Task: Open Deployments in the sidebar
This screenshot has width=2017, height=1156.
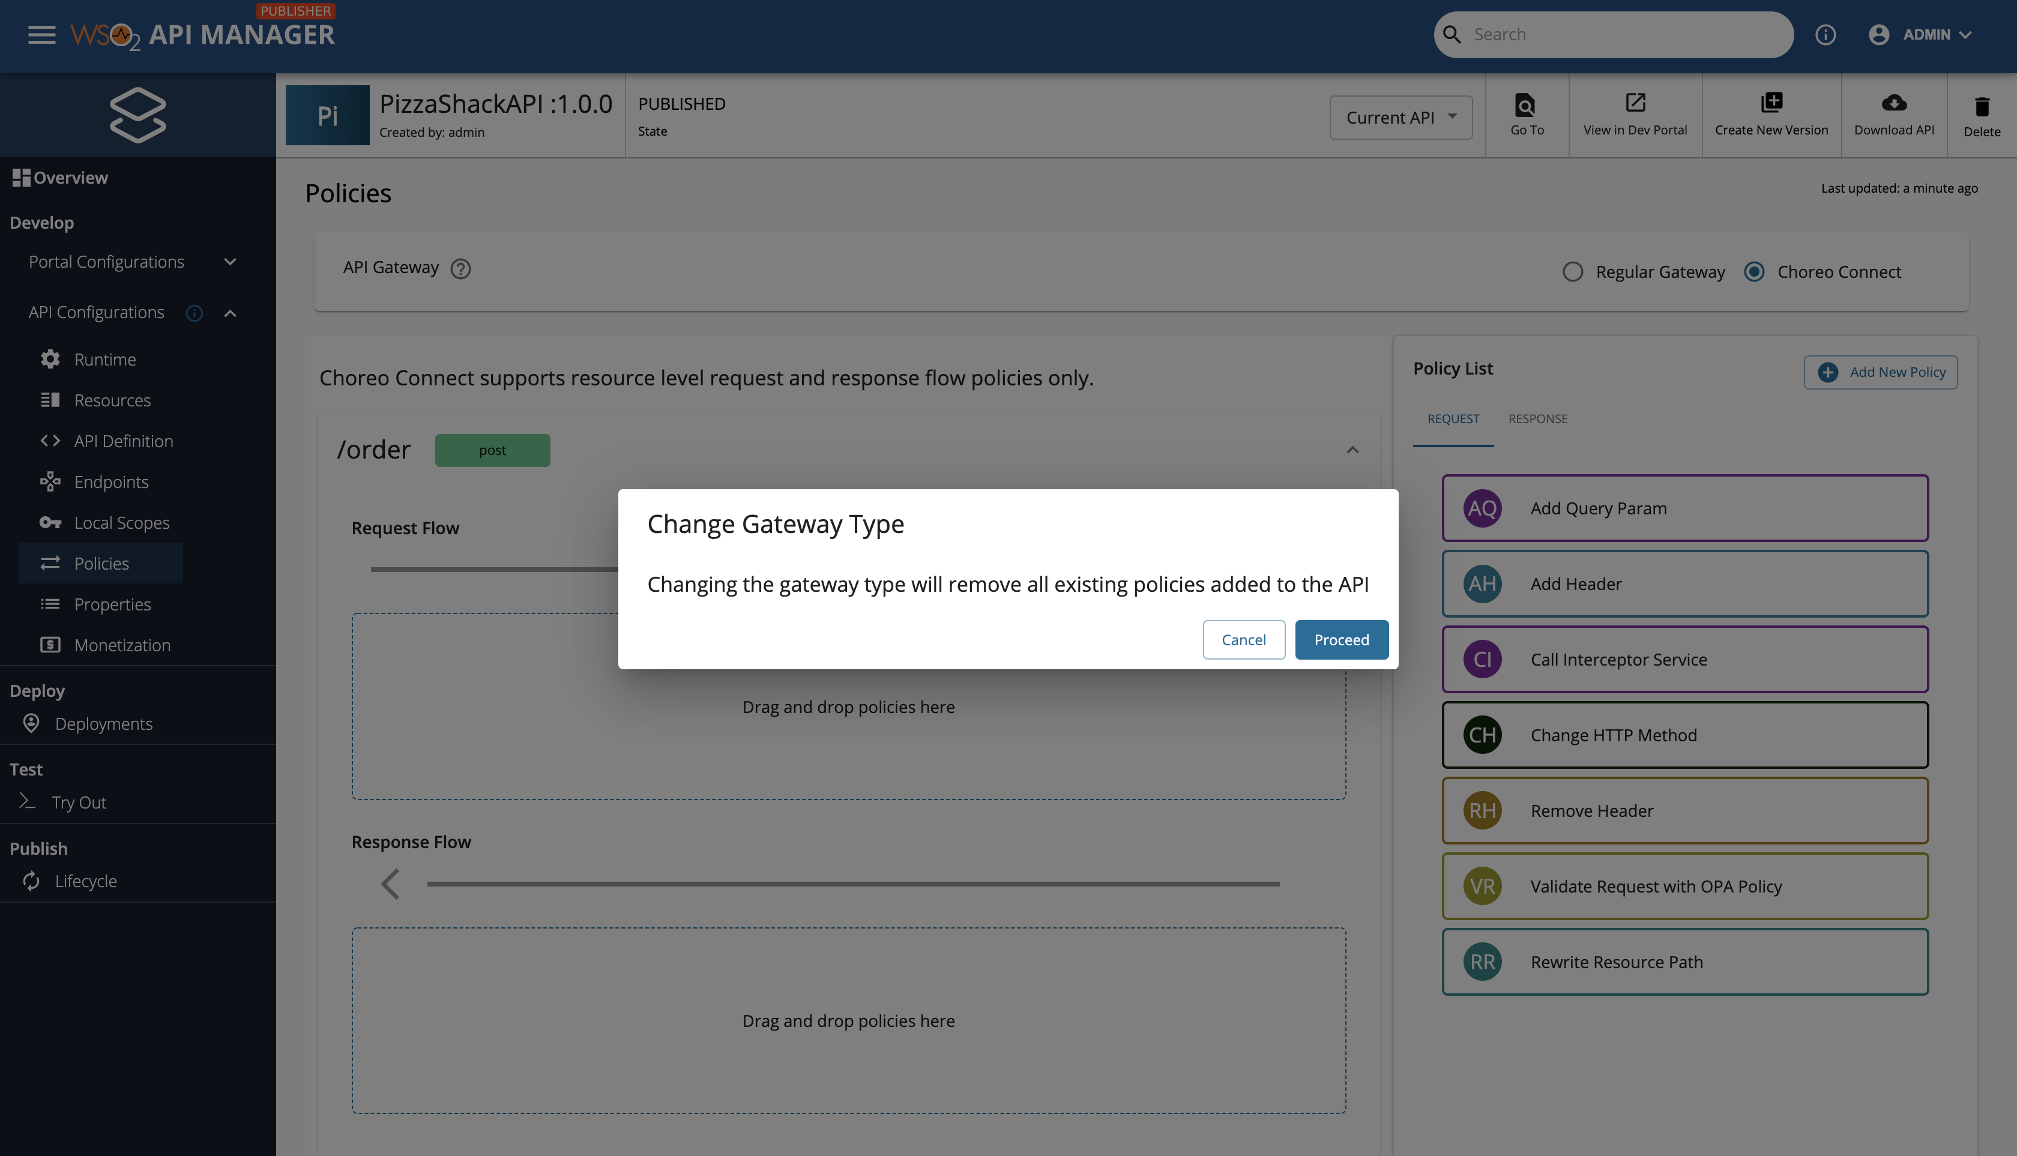Action: coord(103,723)
